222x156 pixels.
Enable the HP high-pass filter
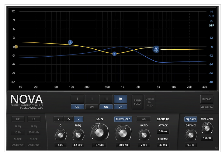click(x=18, y=119)
